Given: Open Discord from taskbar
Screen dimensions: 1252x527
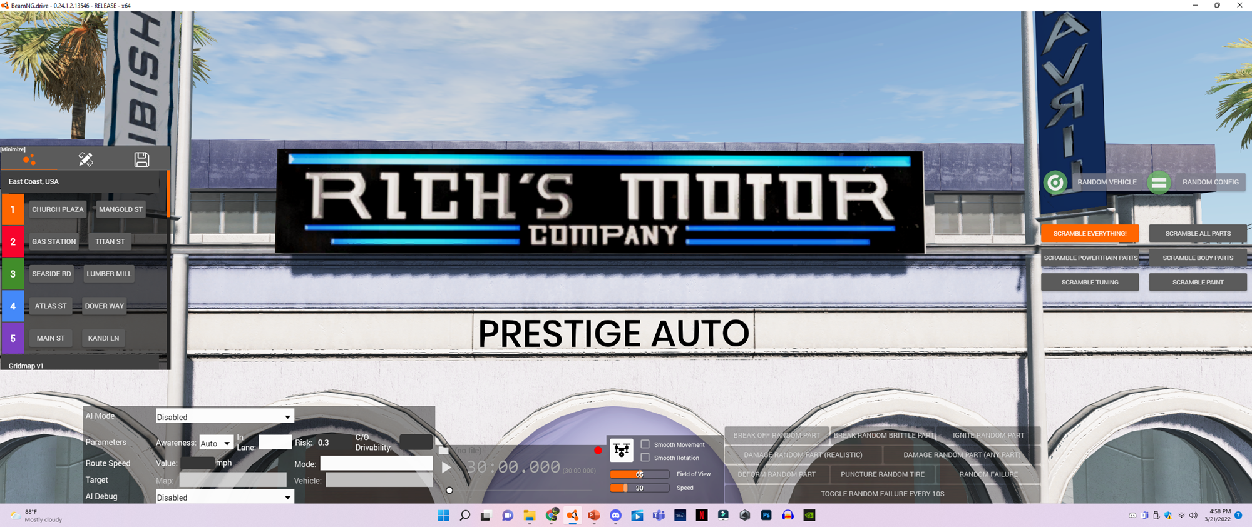Looking at the screenshot, I should tap(616, 515).
